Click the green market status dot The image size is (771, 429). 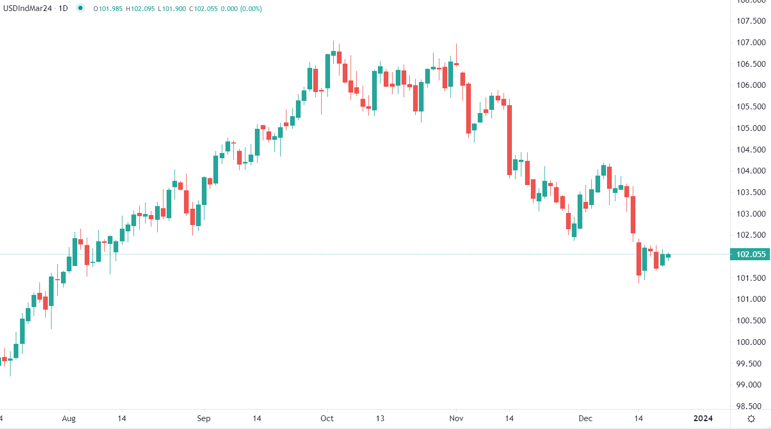[x=80, y=8]
